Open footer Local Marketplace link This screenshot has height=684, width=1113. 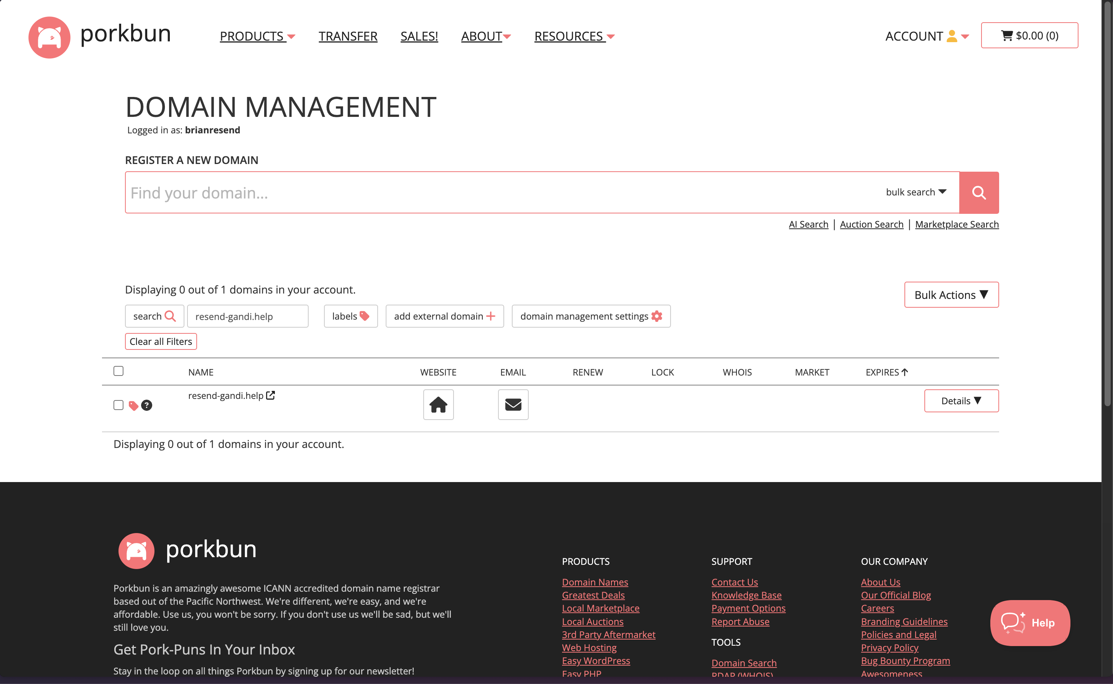(601, 609)
